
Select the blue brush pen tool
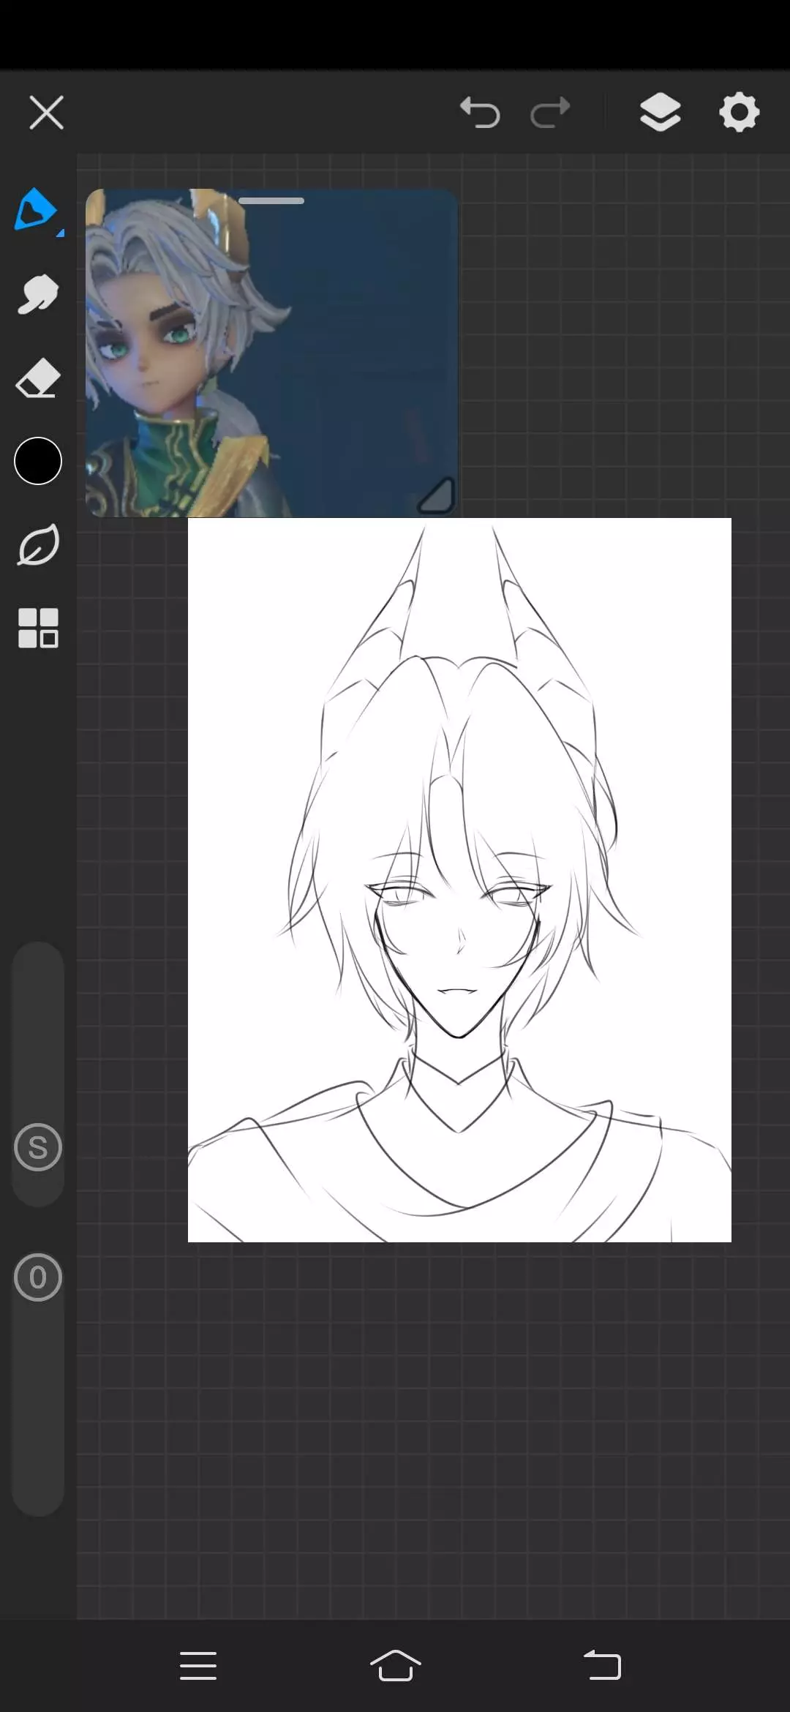click(x=34, y=210)
